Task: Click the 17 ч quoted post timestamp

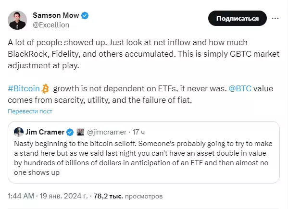Action: pyautogui.click(x=138, y=132)
